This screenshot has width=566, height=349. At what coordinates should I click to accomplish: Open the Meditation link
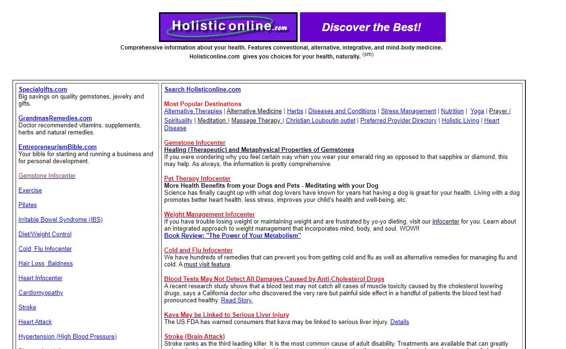(x=212, y=120)
